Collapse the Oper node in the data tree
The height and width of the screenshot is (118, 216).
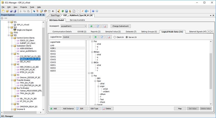(x=95, y=81)
